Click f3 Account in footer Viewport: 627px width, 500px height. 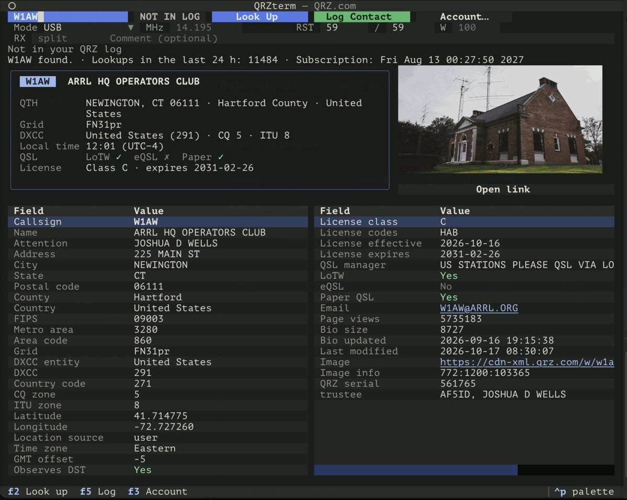(x=157, y=491)
